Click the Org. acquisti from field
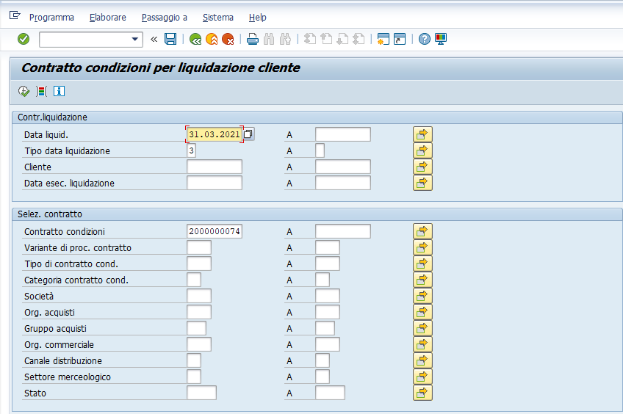The image size is (623, 414). pos(199,312)
